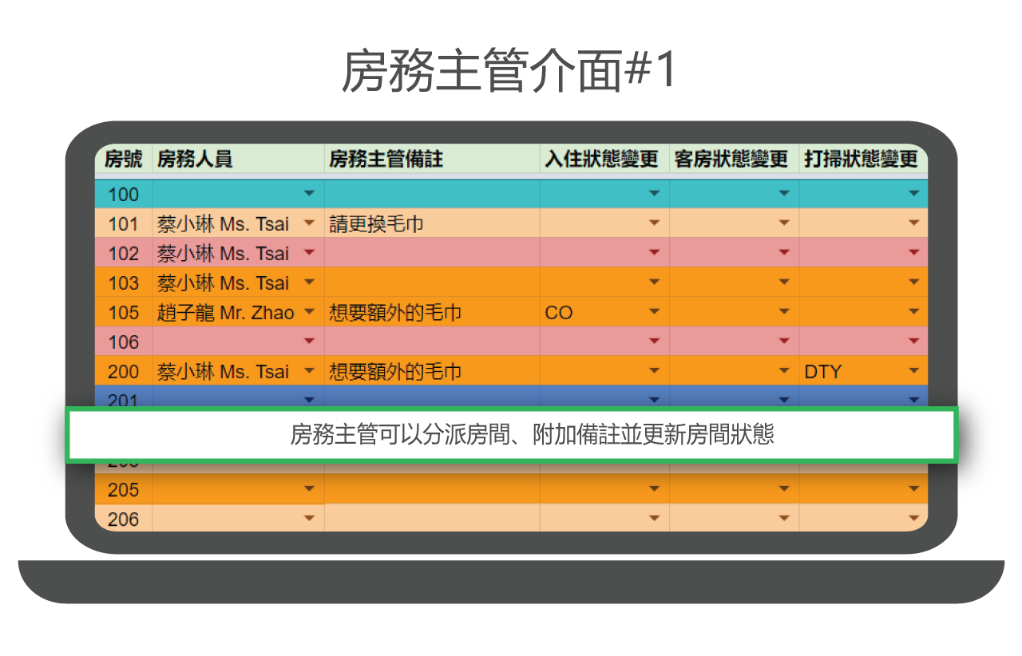Select room number cell 106
This screenshot has width=1022, height=656.
click(124, 342)
